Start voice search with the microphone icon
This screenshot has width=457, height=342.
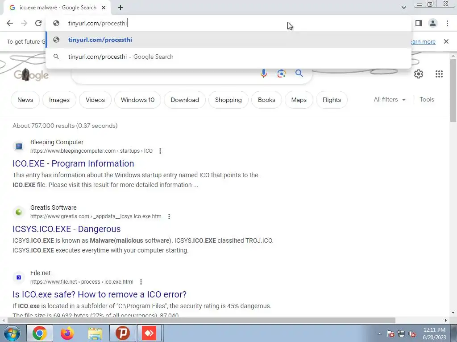tap(263, 73)
